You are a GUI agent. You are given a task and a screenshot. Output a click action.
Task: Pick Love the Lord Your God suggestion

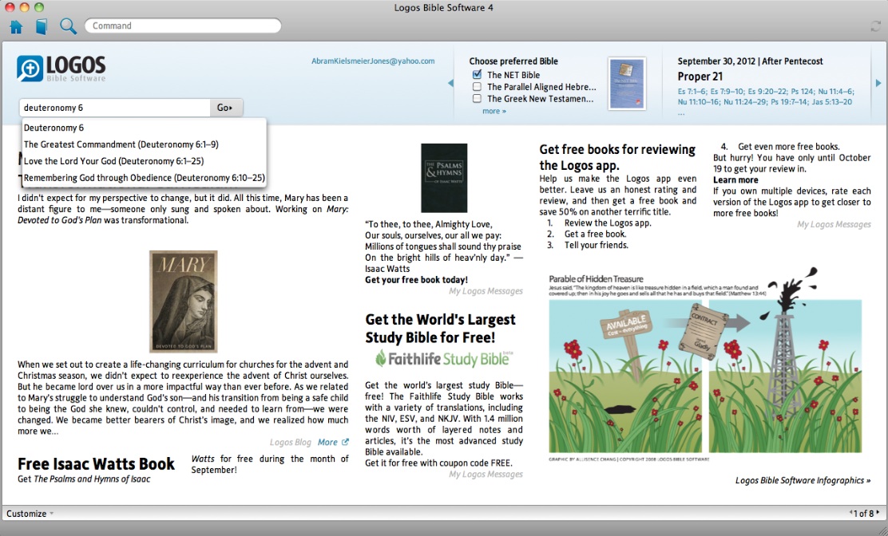coord(113,161)
